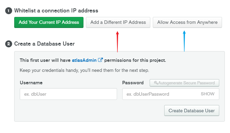Open the atlasAdmin permissions link
The image size is (230, 133).
(84, 60)
